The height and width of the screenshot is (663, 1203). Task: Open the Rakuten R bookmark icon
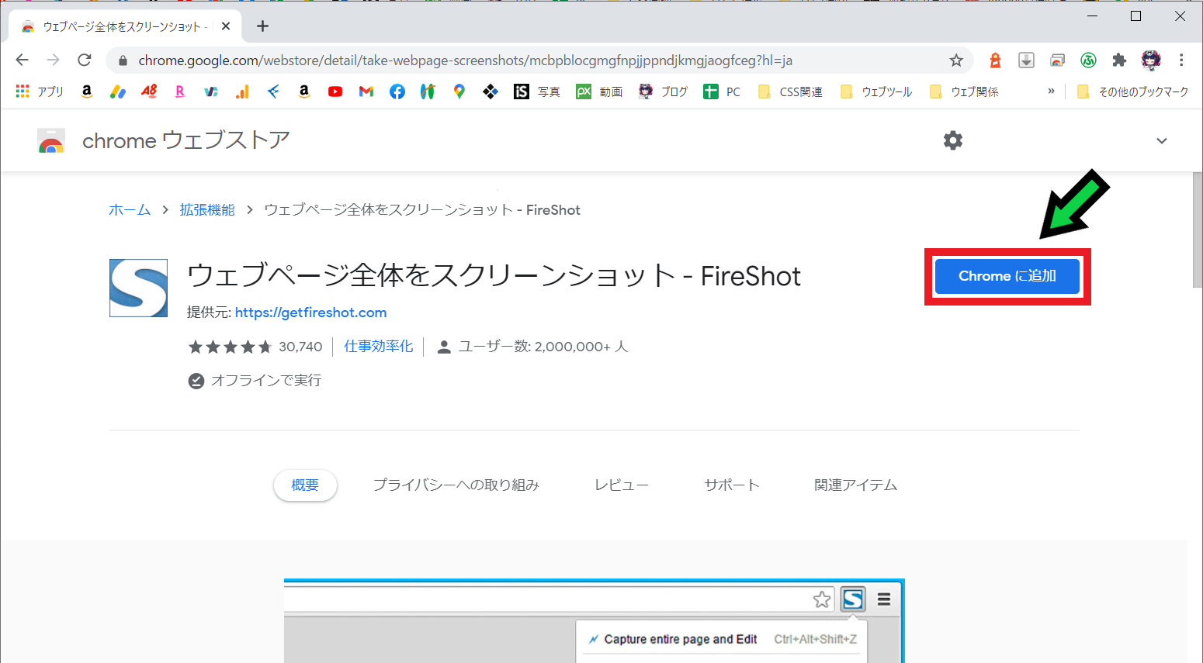(x=180, y=92)
